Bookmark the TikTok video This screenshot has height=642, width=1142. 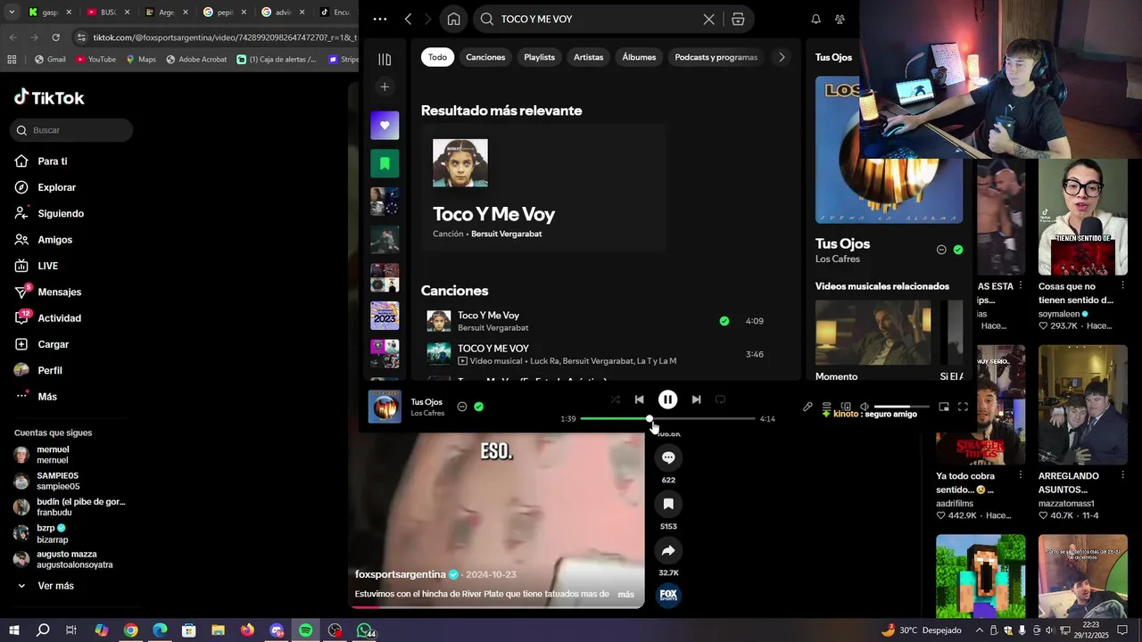pos(668,504)
